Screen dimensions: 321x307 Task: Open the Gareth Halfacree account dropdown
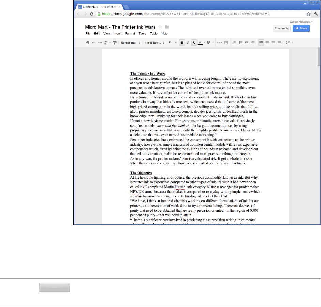pyautogui.click(x=301, y=22)
